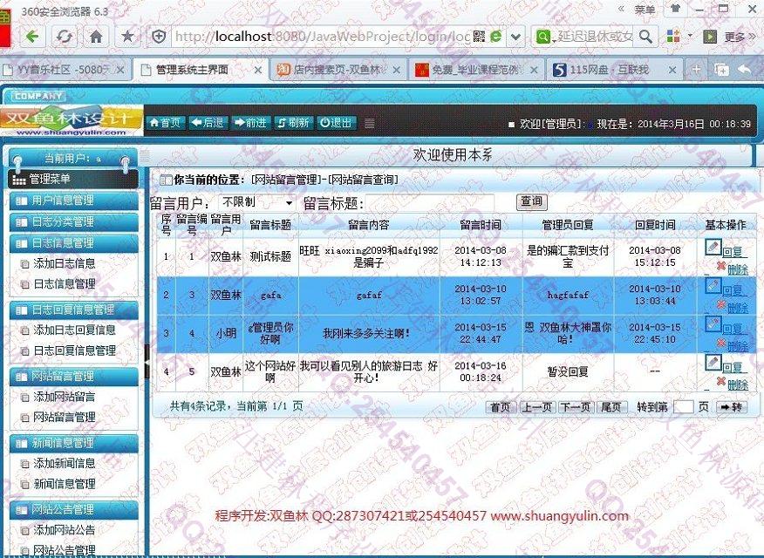
Task: Click the reply edit icon for gafa row
Action: pos(713,286)
